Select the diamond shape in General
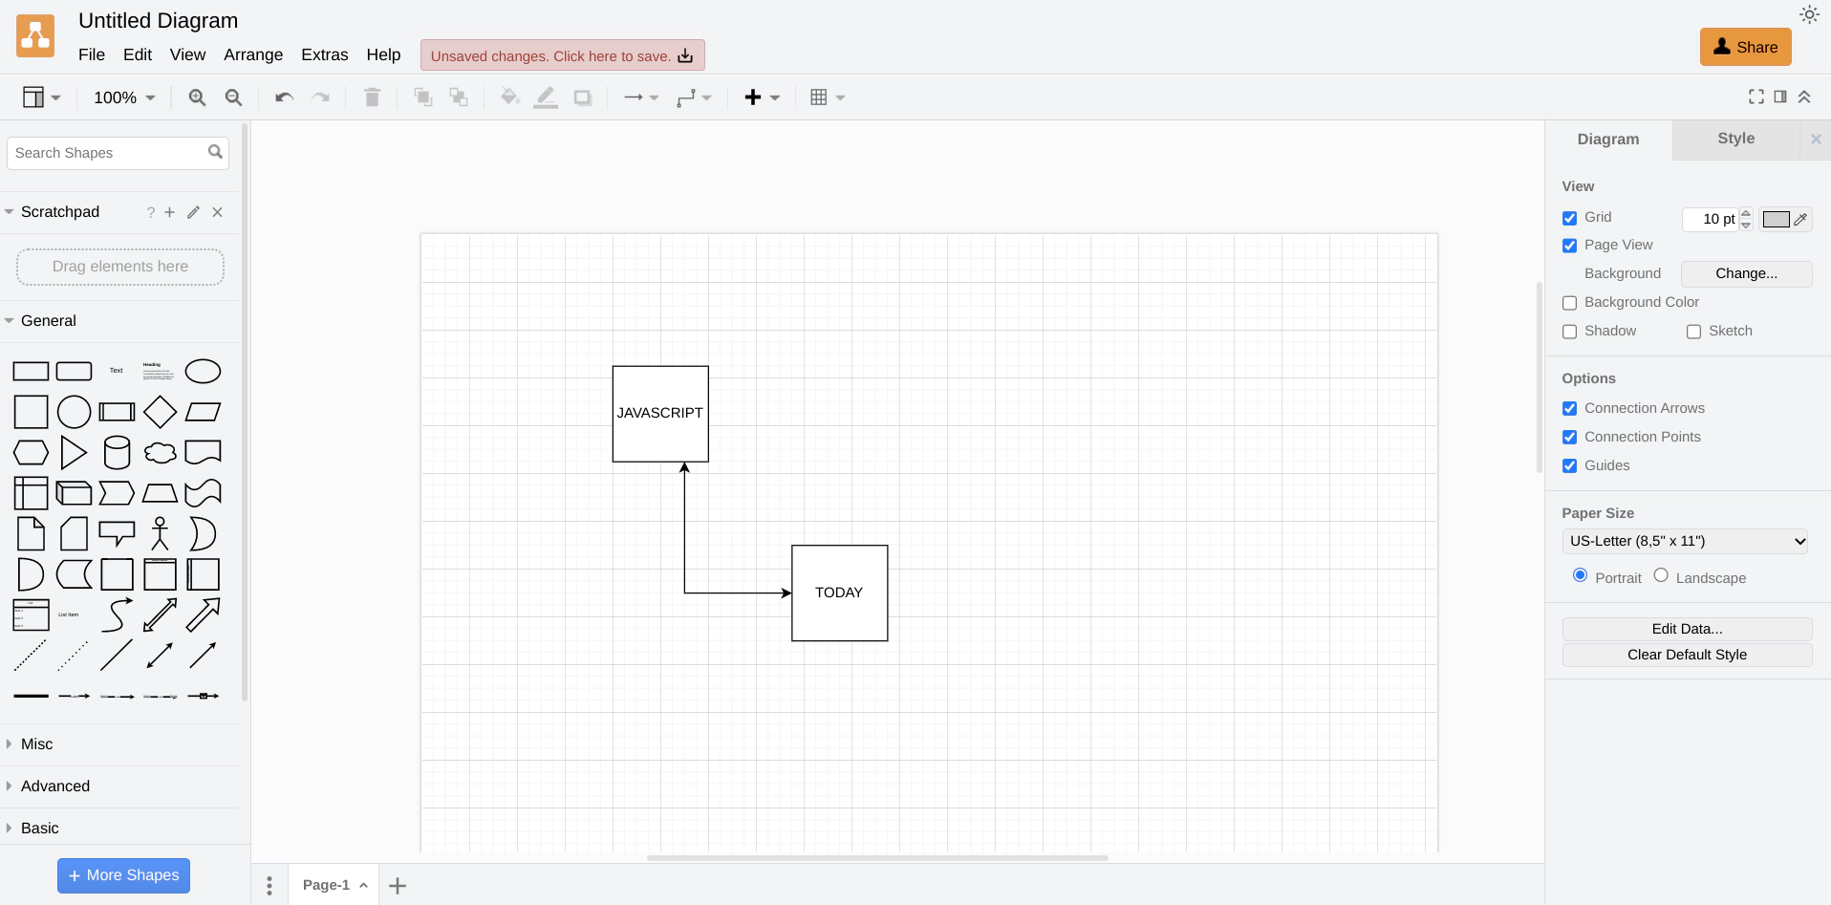 (x=160, y=412)
